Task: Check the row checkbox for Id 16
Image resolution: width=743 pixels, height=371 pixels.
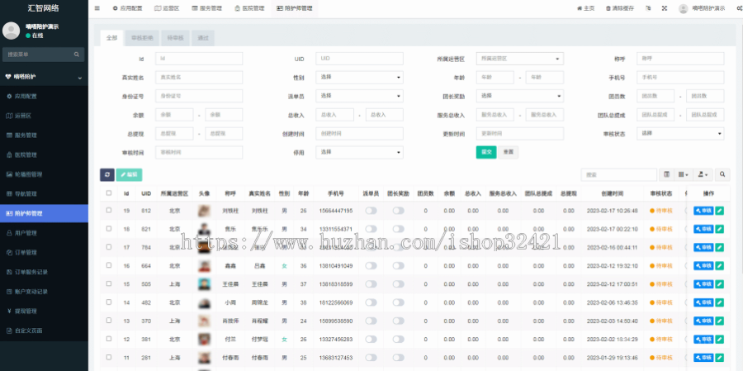Action: [x=109, y=265]
